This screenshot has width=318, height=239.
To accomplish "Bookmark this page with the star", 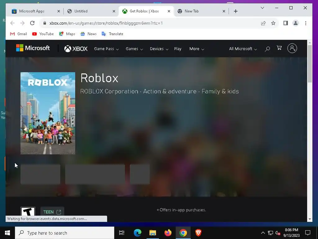I will (273, 23).
